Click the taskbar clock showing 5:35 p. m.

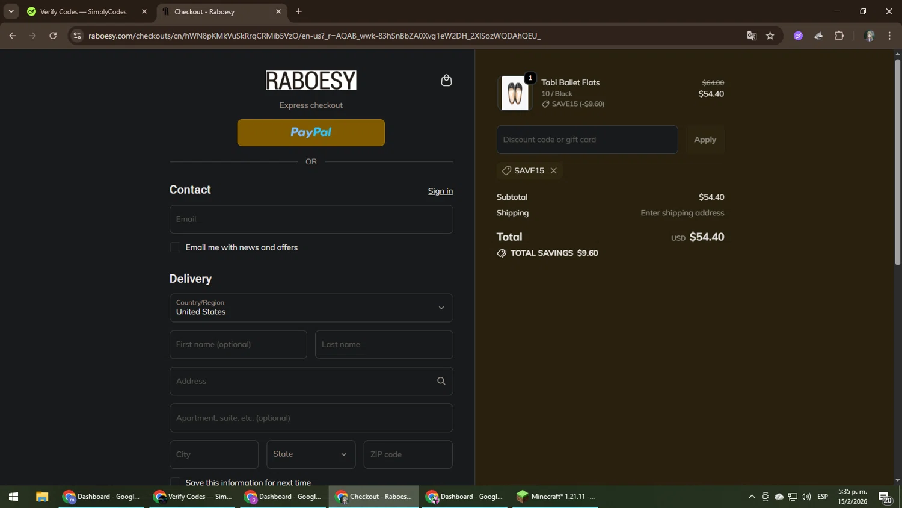[x=853, y=497]
